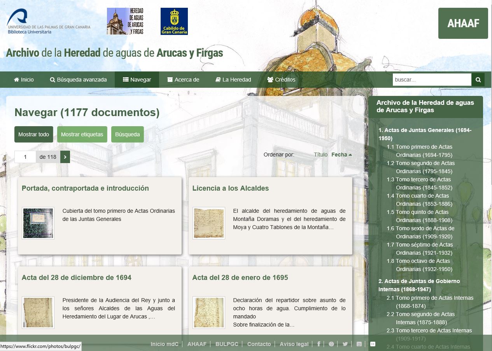Click the Cabildo de Gran Canaria logo
This screenshot has height=351, width=492.
pyautogui.click(x=174, y=21)
